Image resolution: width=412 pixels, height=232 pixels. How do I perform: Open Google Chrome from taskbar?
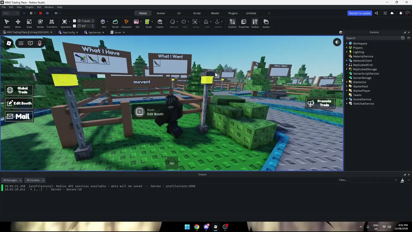(x=197, y=227)
